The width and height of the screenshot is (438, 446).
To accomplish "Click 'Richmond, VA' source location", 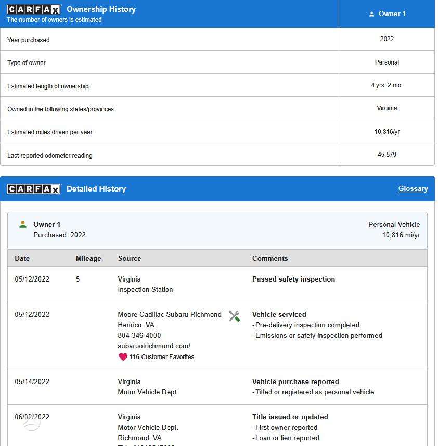I will pyautogui.click(x=139, y=438).
